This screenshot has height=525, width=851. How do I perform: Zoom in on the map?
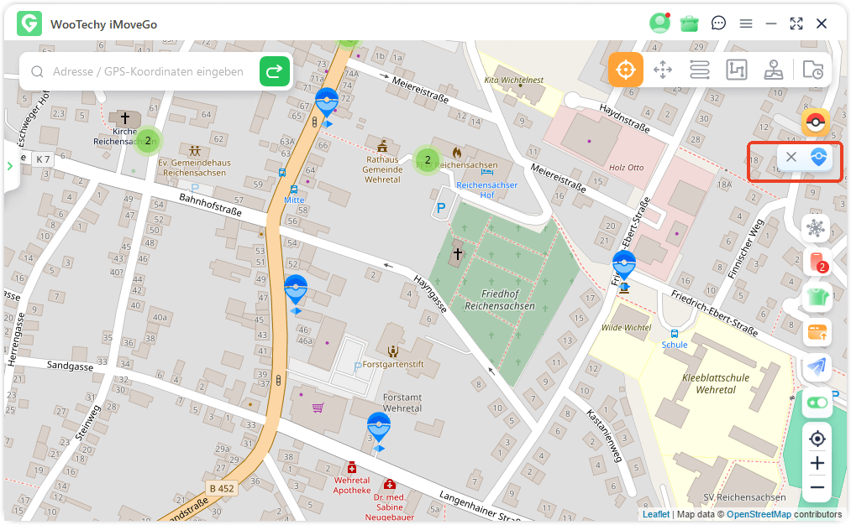coord(817,463)
